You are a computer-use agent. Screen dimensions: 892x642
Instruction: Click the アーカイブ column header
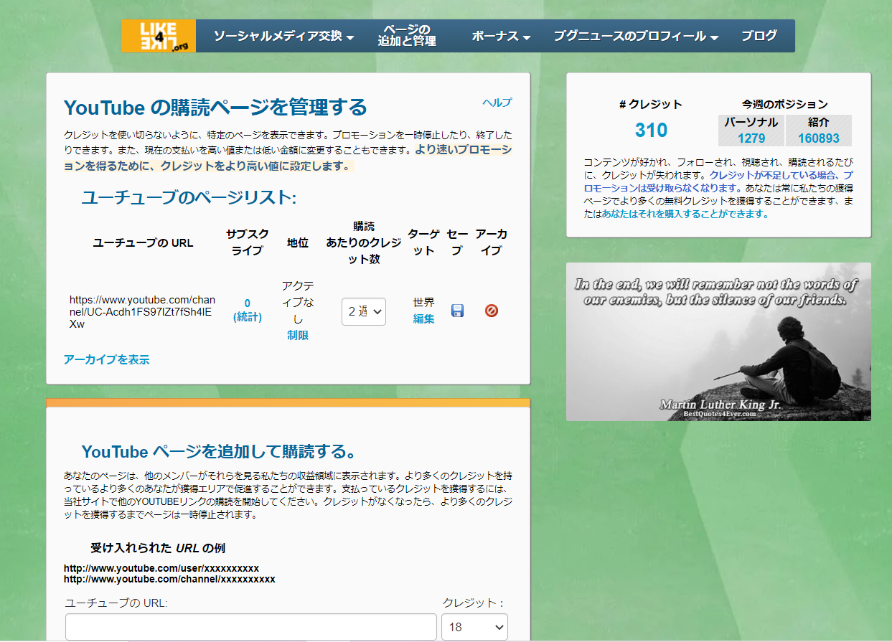492,242
